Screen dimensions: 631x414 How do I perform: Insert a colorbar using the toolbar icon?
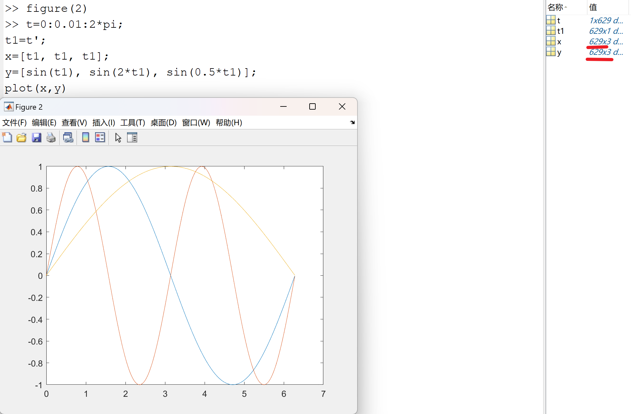[86, 138]
